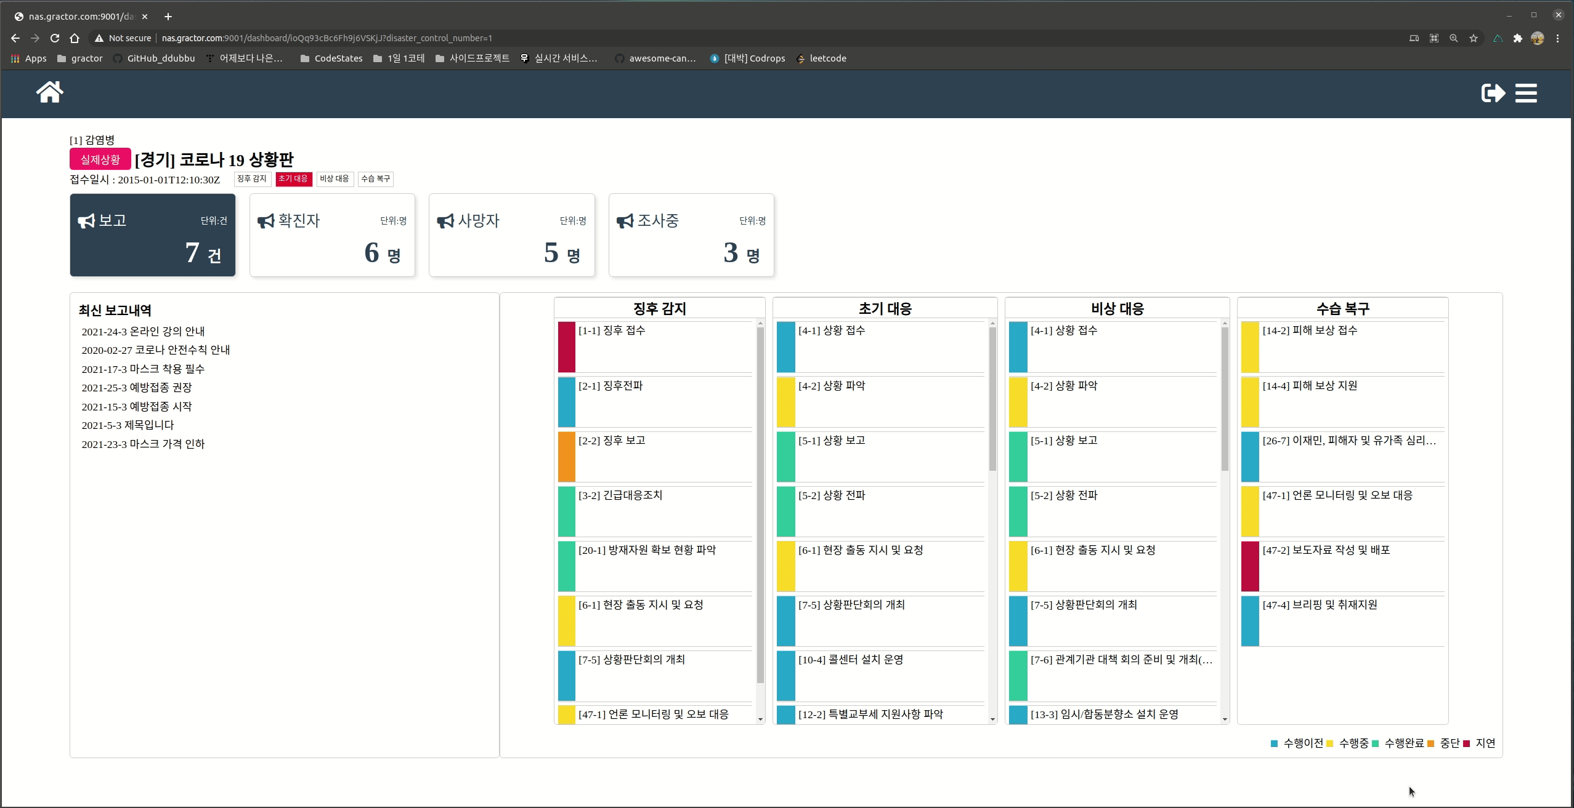Click the red swatch of [1-1] 징후 접수
Image resolution: width=1574 pixels, height=808 pixels.
(x=566, y=347)
